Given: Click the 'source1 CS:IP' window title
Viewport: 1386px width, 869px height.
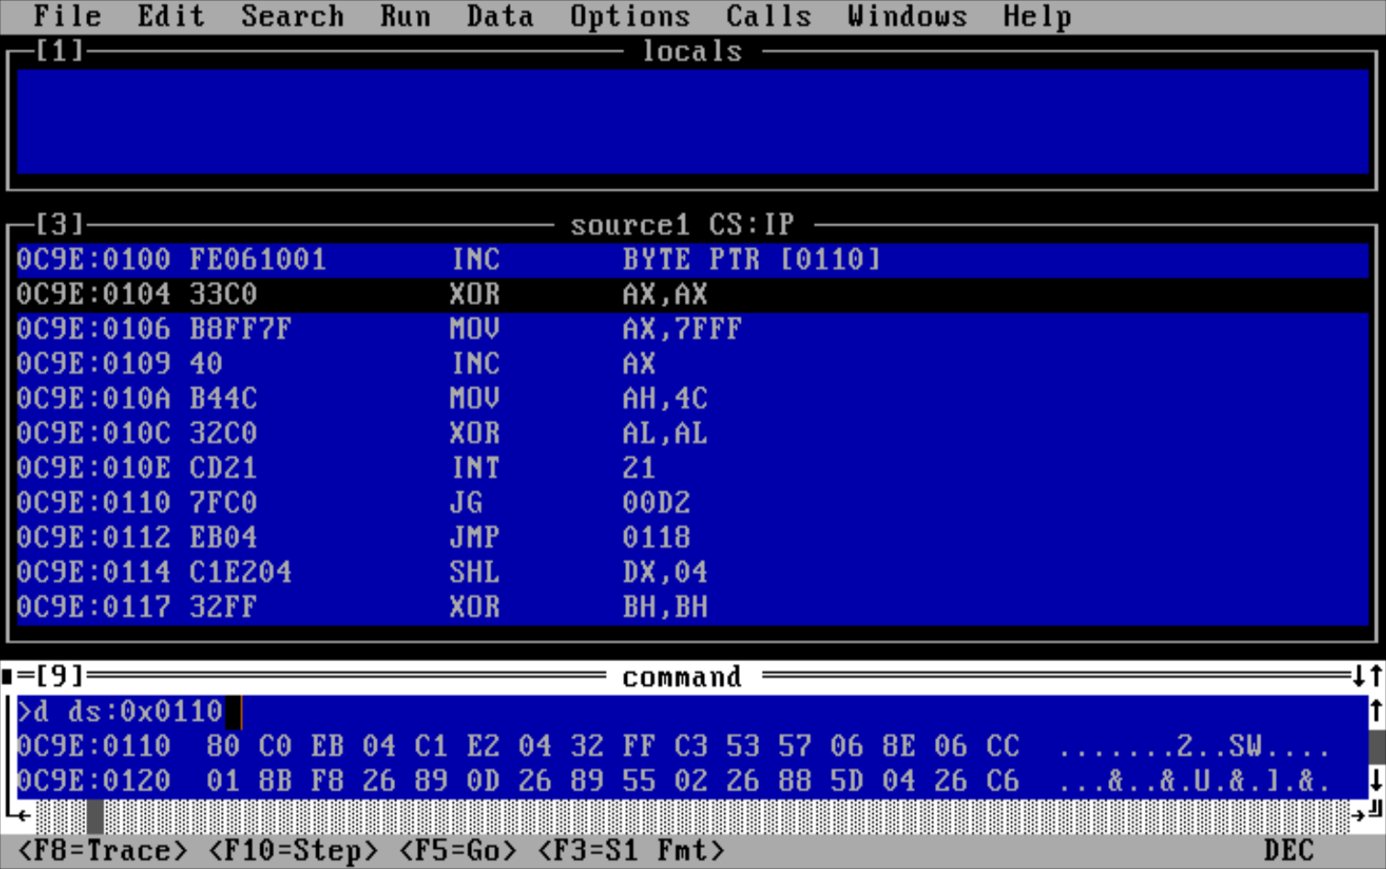Looking at the screenshot, I should click(x=683, y=225).
